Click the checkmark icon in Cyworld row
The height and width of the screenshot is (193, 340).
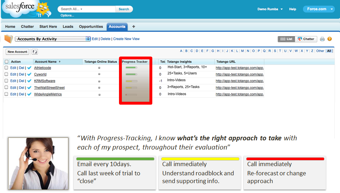pyautogui.click(x=29, y=74)
